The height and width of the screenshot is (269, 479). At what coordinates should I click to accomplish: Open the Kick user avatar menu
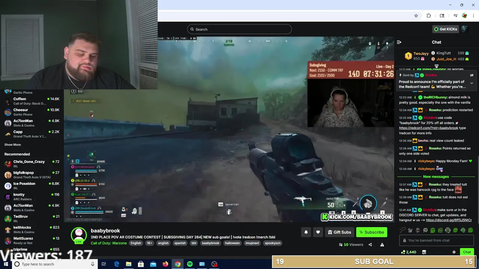tap(465, 29)
